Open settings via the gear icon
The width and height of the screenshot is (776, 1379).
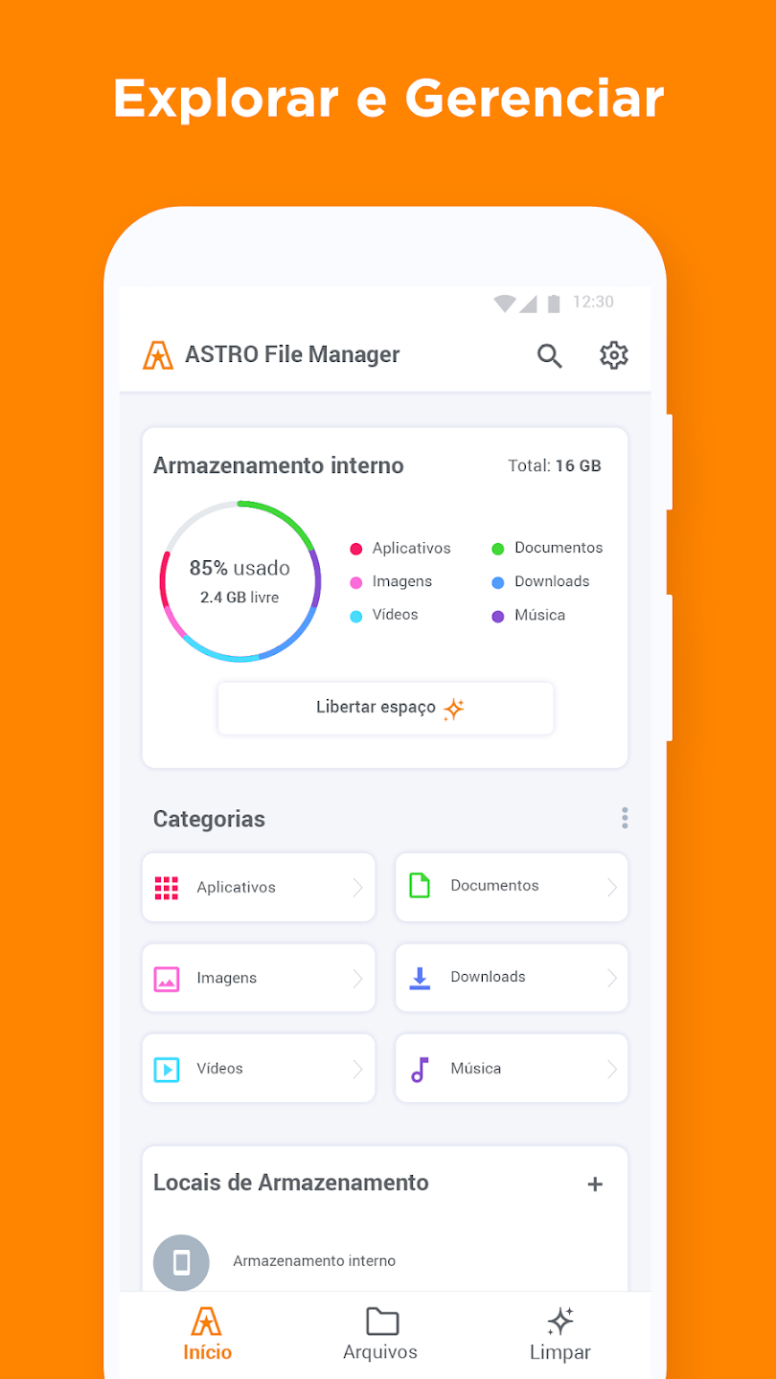(613, 354)
